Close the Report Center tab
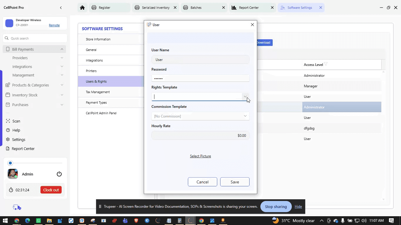401x225 pixels. (272, 8)
